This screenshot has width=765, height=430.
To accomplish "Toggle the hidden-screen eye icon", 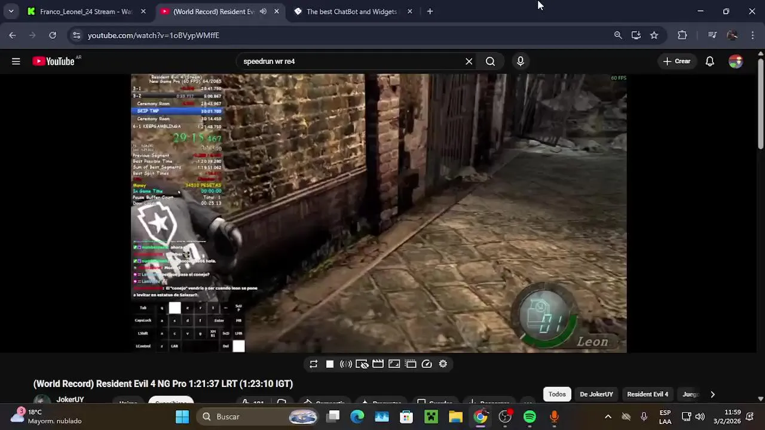I will click(362, 364).
